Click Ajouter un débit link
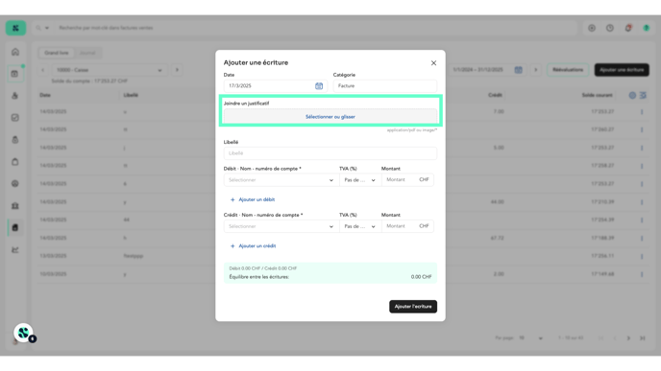This screenshot has height=371, width=661. click(x=253, y=199)
